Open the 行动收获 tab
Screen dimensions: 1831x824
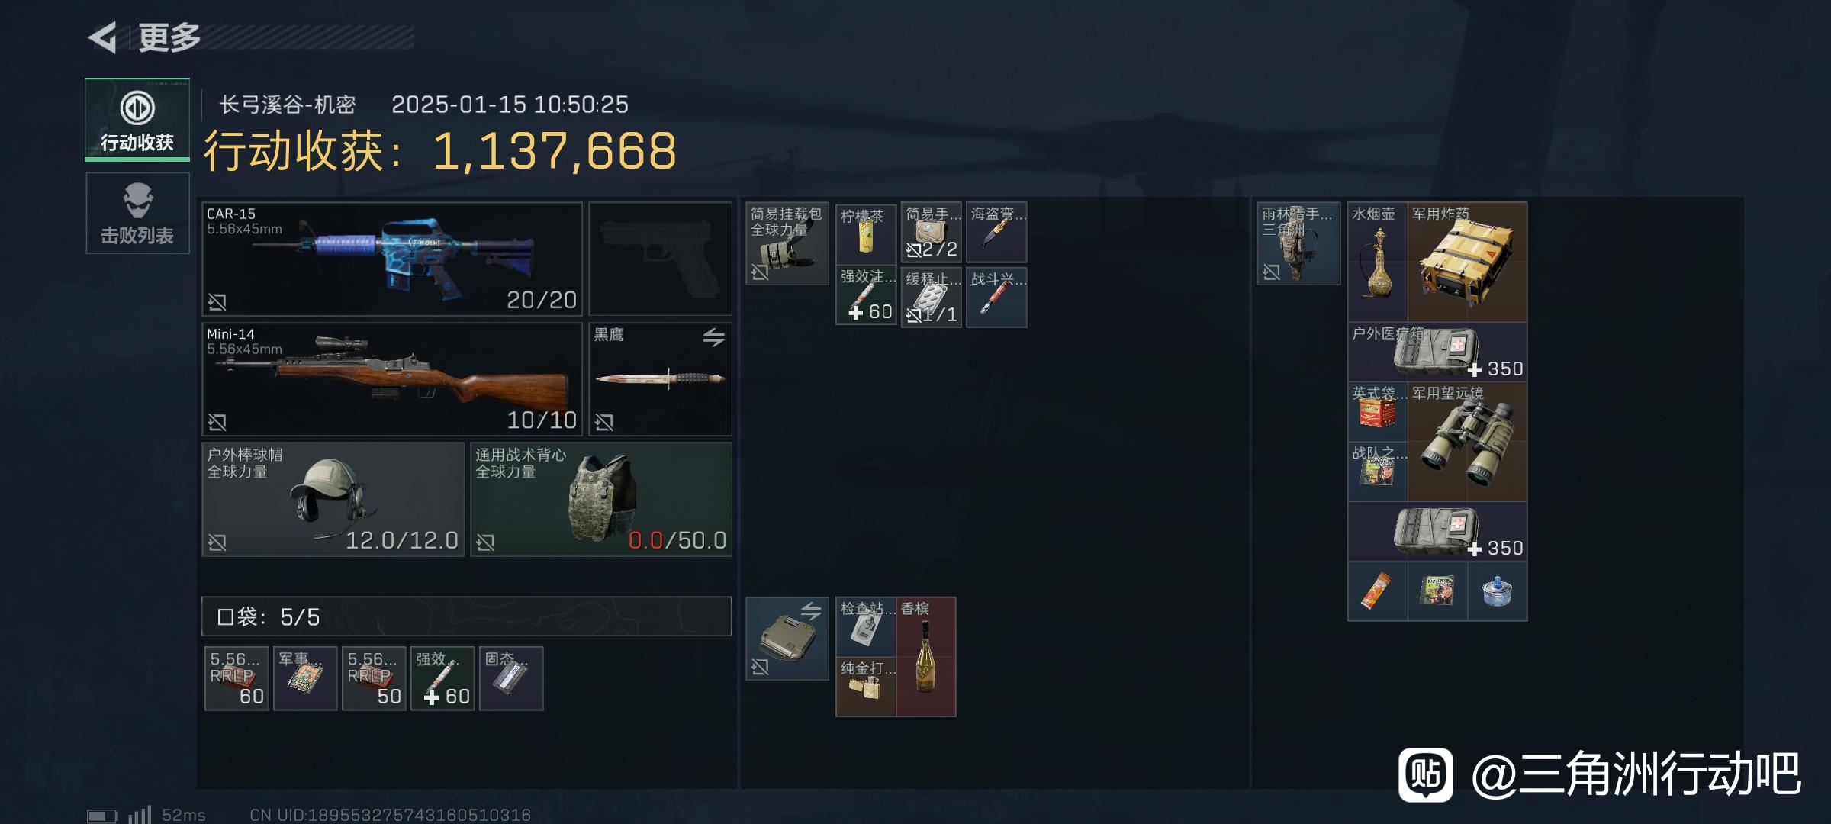pyautogui.click(x=137, y=120)
